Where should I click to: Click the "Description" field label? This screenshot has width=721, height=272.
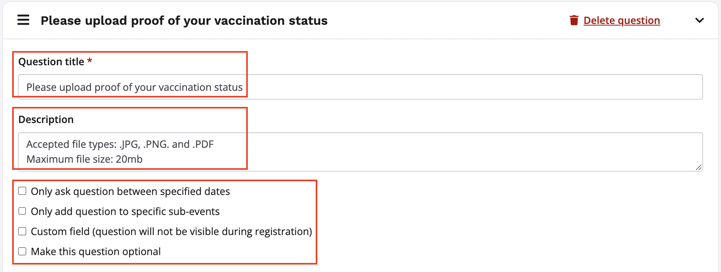click(46, 119)
